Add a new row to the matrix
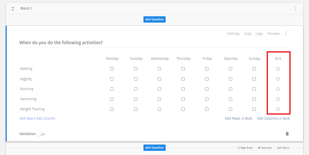The height and width of the screenshot is (155, 309). click(x=26, y=118)
